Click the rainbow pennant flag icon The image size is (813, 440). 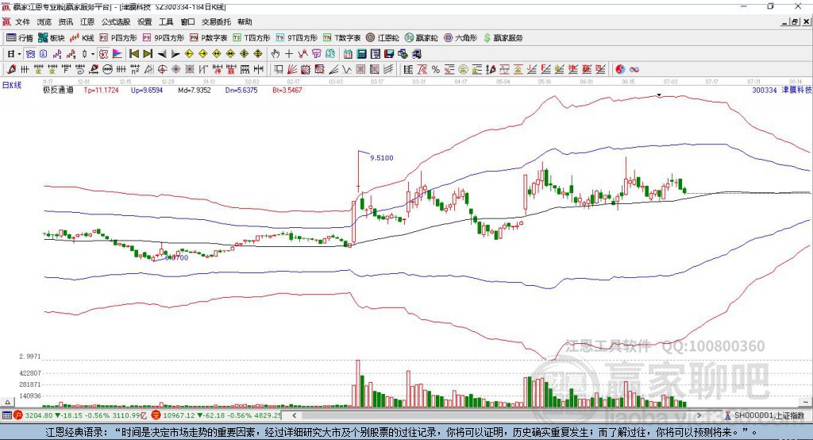[x=118, y=54]
